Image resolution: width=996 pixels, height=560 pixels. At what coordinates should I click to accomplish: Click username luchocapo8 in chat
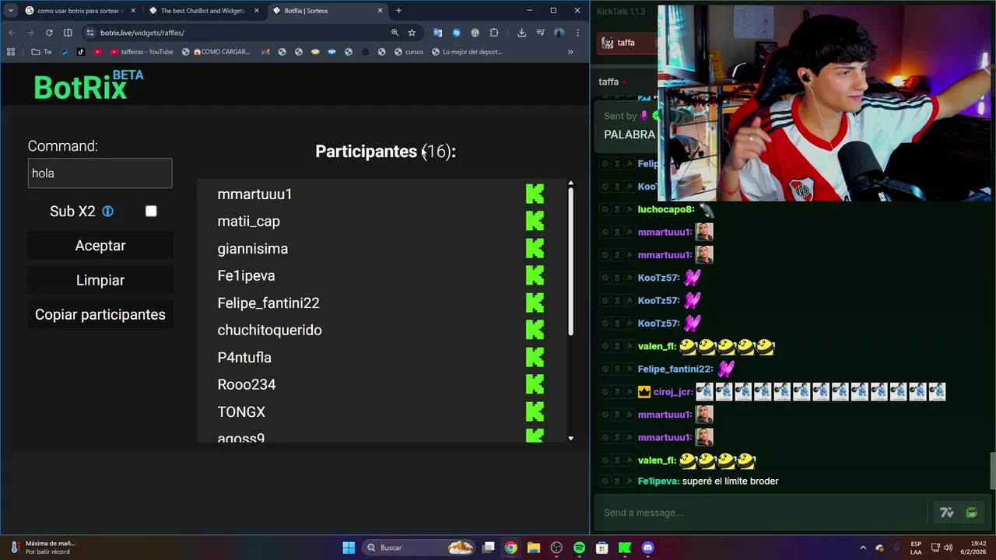pyautogui.click(x=665, y=210)
